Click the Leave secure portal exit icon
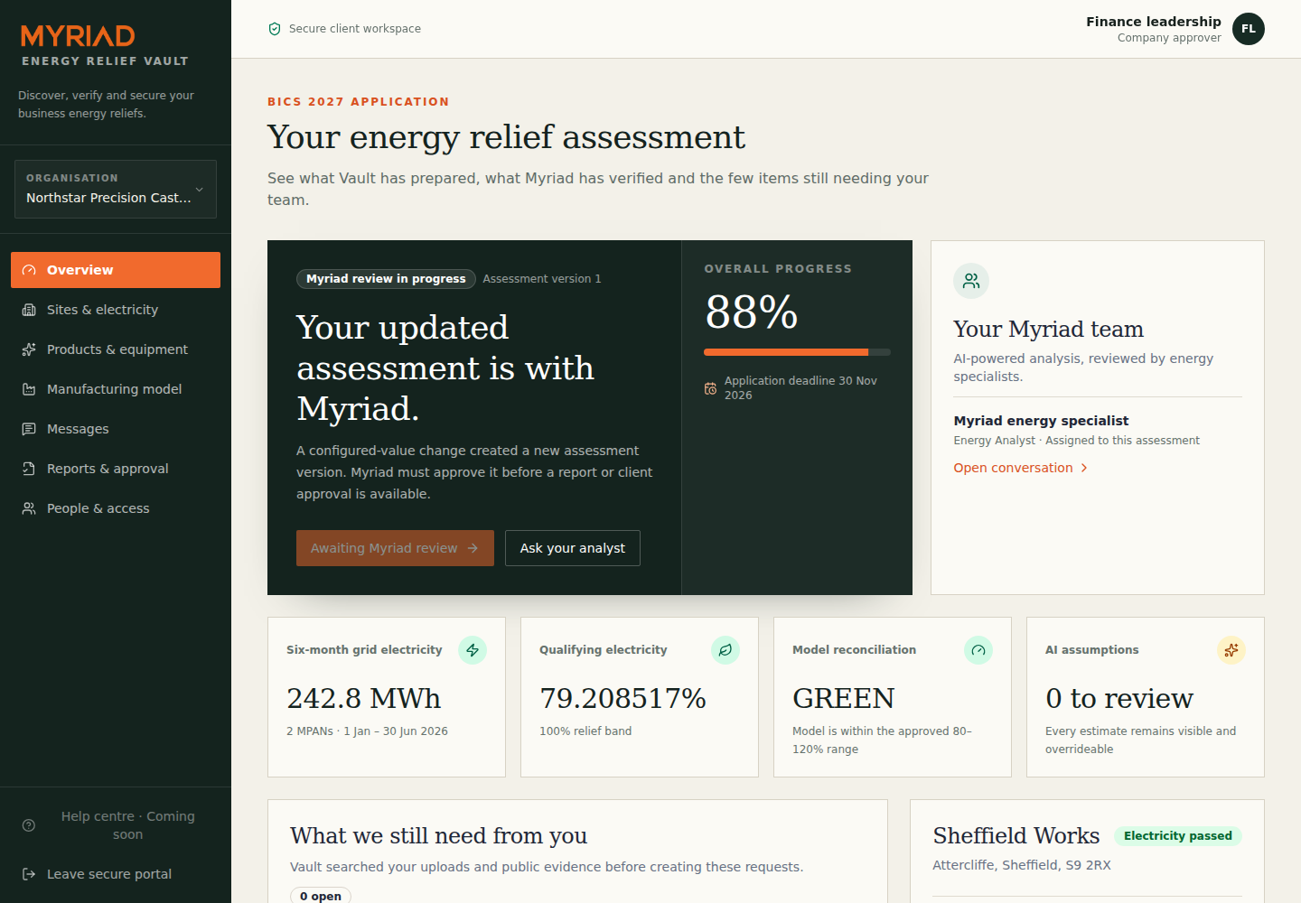This screenshot has height=903, width=1301. (x=29, y=874)
